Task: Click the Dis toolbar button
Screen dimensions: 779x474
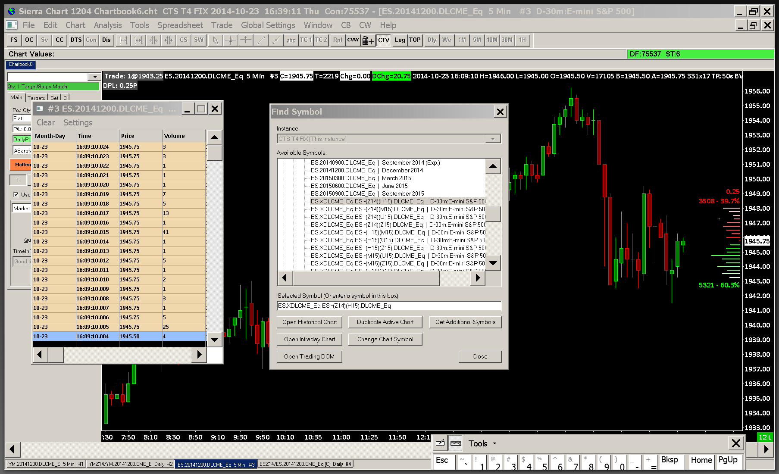Action: [106, 40]
